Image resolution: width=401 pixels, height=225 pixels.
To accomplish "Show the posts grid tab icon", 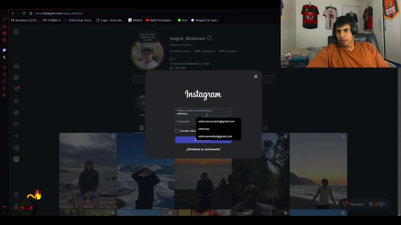I will (x=142, y=128).
